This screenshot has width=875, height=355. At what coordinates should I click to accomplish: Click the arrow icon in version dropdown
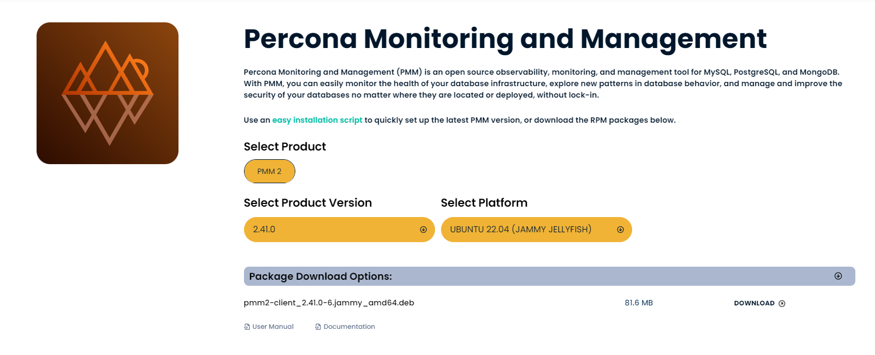tap(423, 230)
